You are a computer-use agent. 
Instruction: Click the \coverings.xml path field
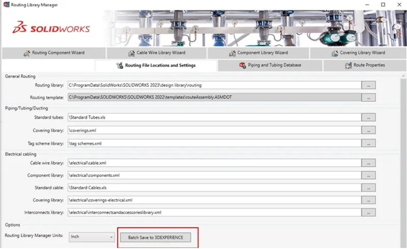click(214, 130)
